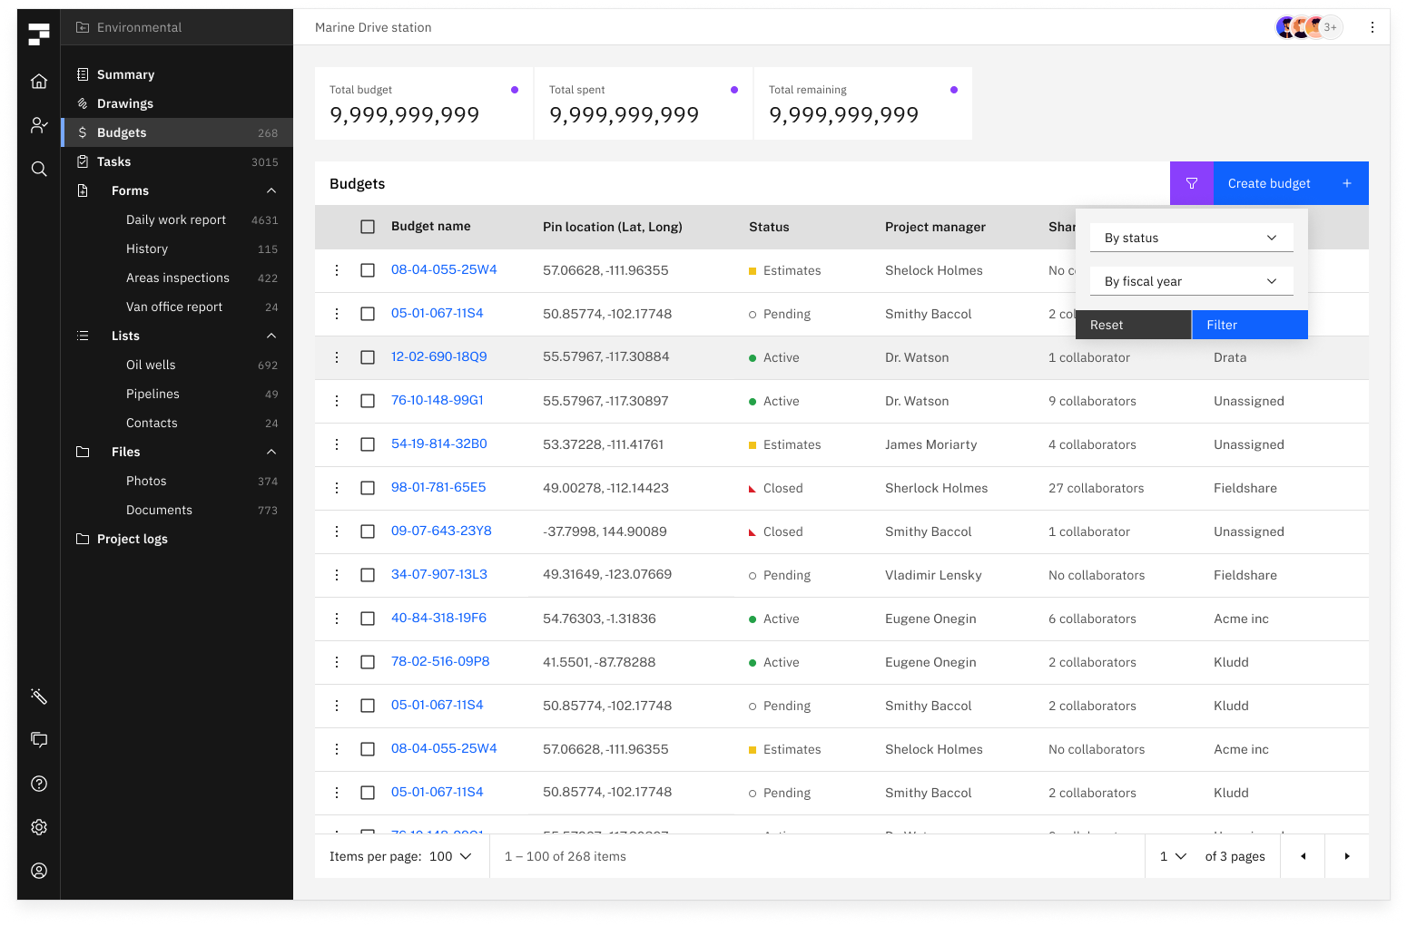Go to next page arrow
The height and width of the screenshot is (926, 1407).
click(1346, 856)
